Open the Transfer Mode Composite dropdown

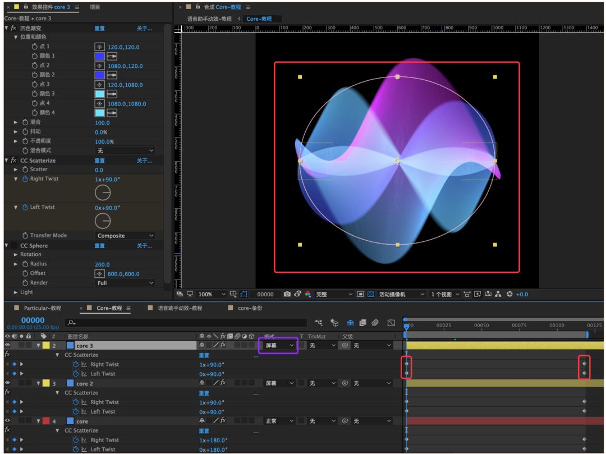pos(125,236)
